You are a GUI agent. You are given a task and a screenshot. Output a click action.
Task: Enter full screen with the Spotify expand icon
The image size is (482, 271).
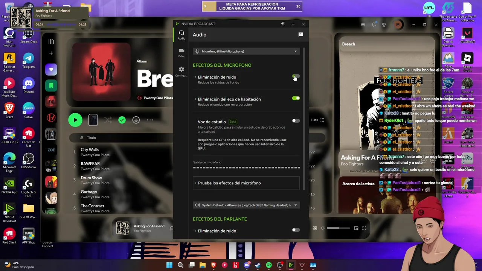364,228
